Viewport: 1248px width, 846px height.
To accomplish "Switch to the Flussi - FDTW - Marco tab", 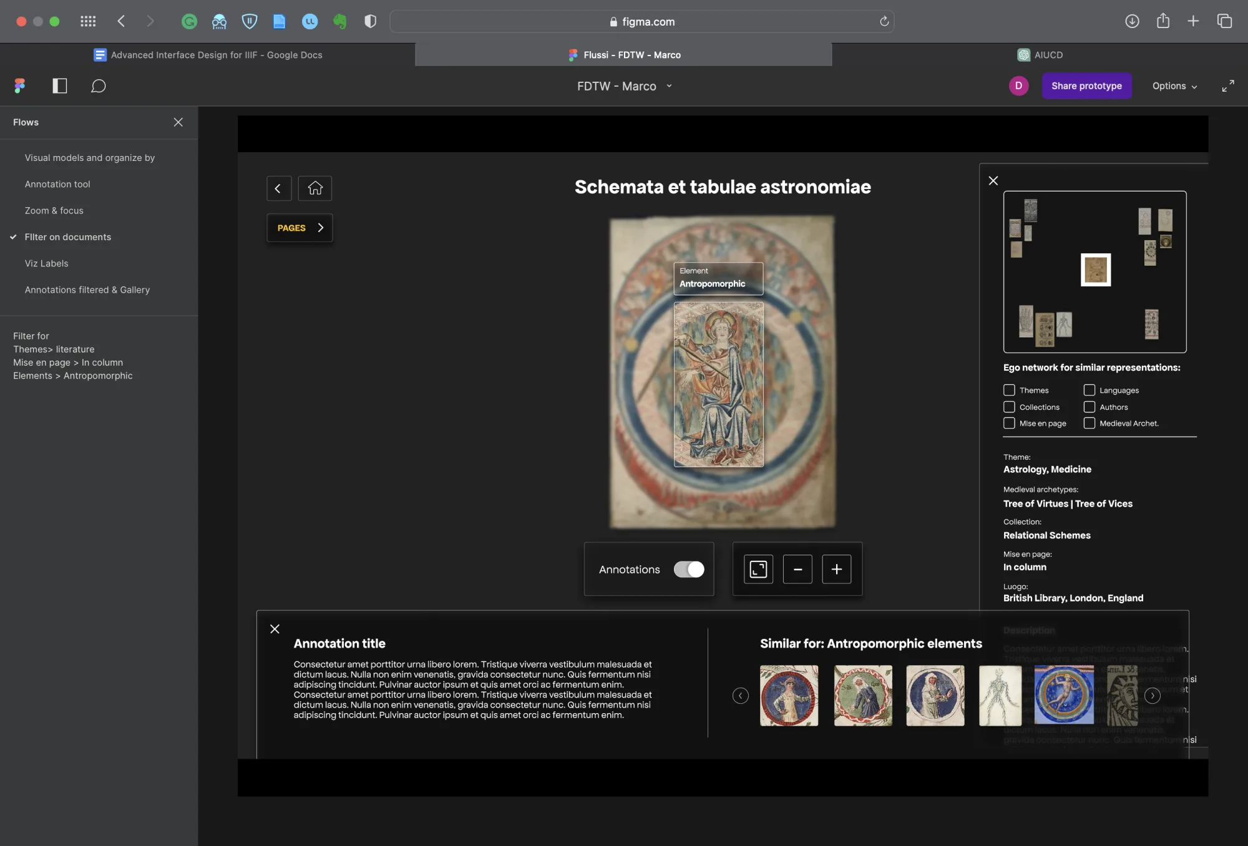I will (623, 55).
